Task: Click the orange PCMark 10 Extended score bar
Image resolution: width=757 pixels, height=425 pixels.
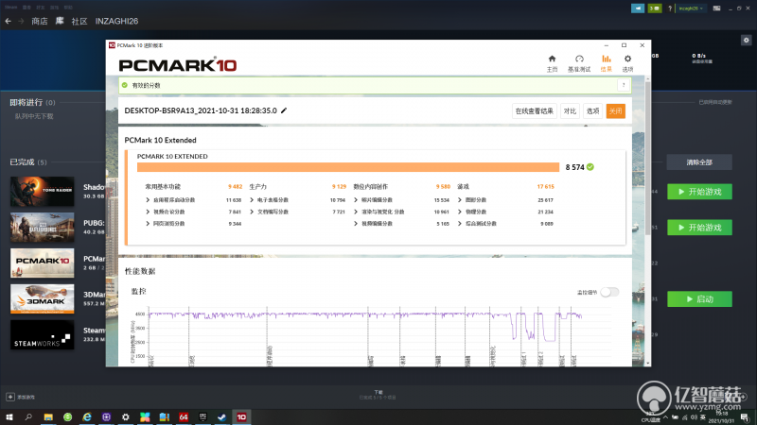Action: point(348,167)
